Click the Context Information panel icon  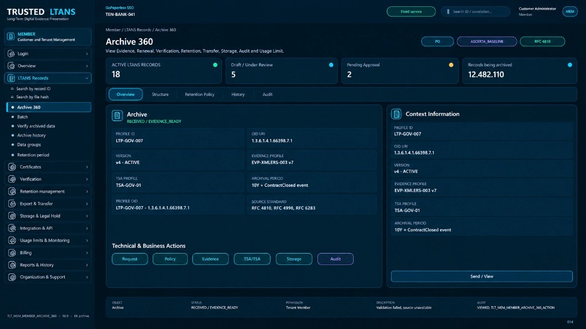396,114
